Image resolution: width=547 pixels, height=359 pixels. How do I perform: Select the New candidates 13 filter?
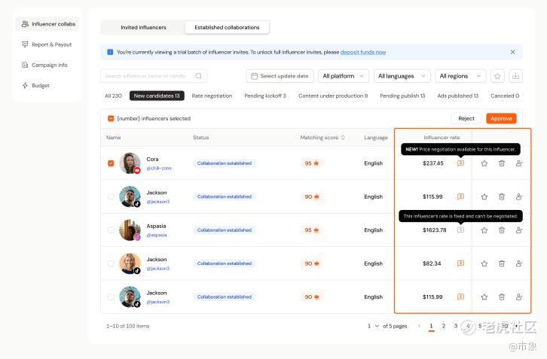157,96
